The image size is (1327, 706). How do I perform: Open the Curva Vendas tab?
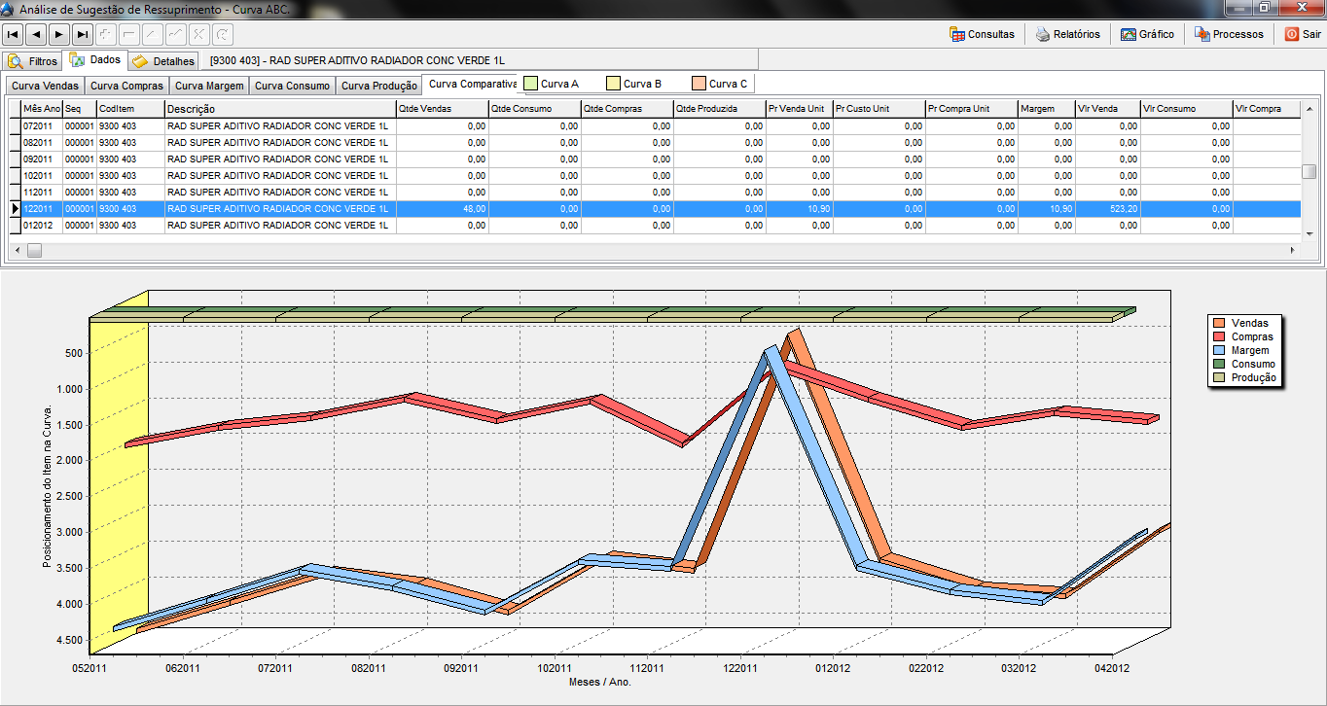pos(45,86)
